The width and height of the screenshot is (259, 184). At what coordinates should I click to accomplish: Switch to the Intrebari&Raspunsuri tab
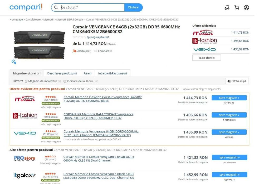pos(113,73)
